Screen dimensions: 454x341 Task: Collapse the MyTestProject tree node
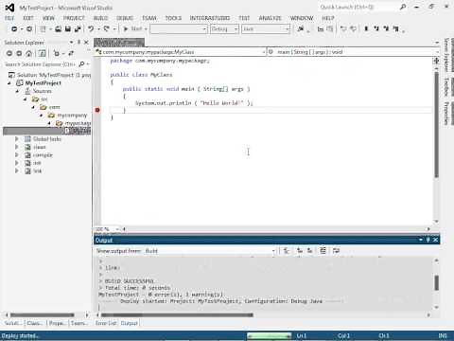click(9, 83)
